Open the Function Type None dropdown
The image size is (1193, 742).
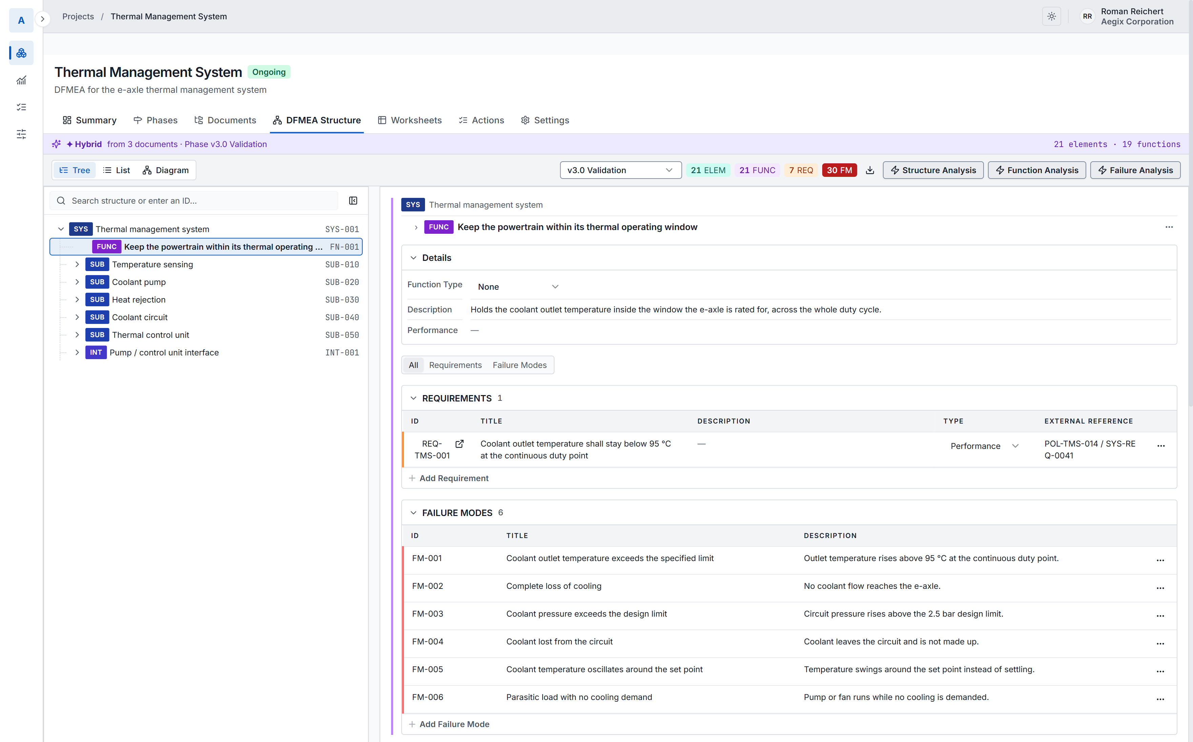(518, 287)
